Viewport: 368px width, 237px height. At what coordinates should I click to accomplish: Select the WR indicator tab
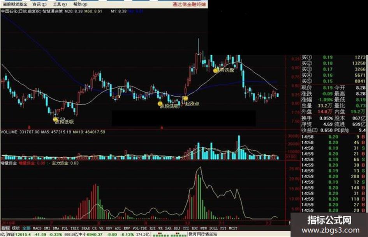(160, 228)
